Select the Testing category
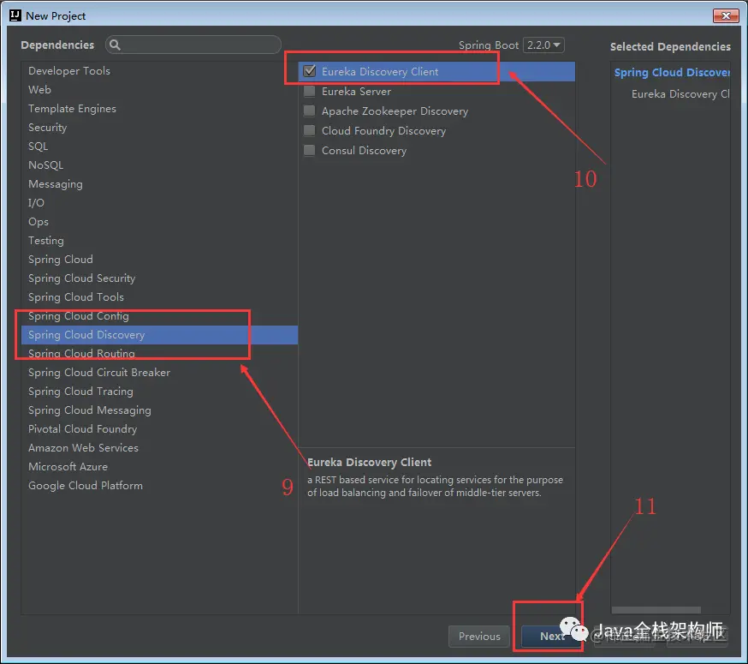The image size is (748, 664). [x=159, y=240]
